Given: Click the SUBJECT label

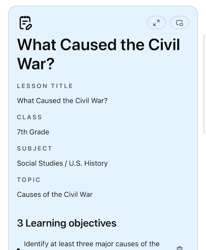Looking at the screenshot, I should [x=34, y=149].
